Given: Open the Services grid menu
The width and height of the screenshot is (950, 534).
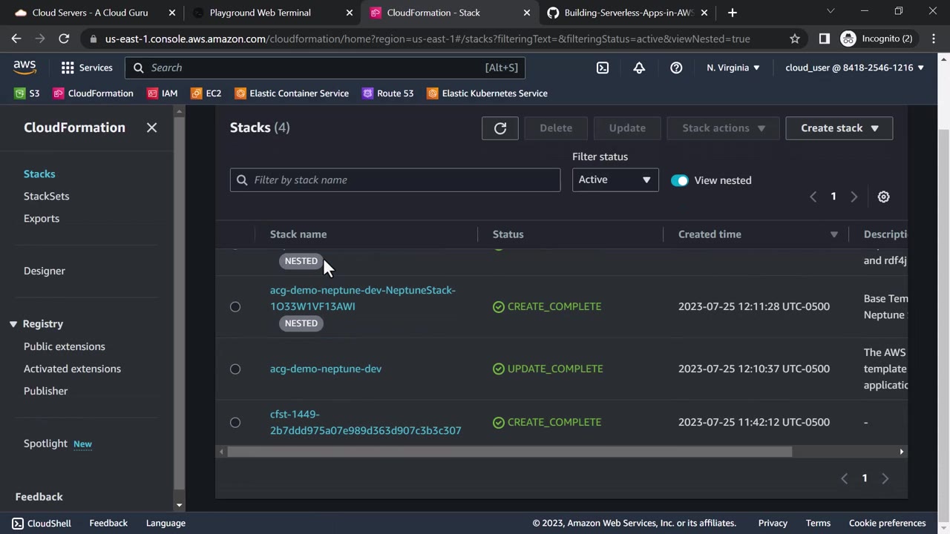Looking at the screenshot, I should [x=86, y=67].
